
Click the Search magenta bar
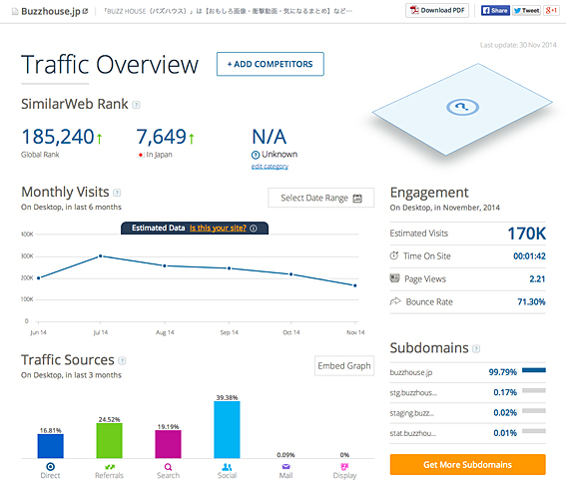click(169, 444)
